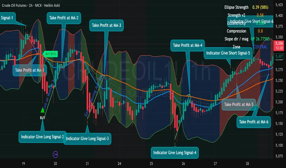Click the Indicator Give Short Signal-6 callout

point(250,21)
